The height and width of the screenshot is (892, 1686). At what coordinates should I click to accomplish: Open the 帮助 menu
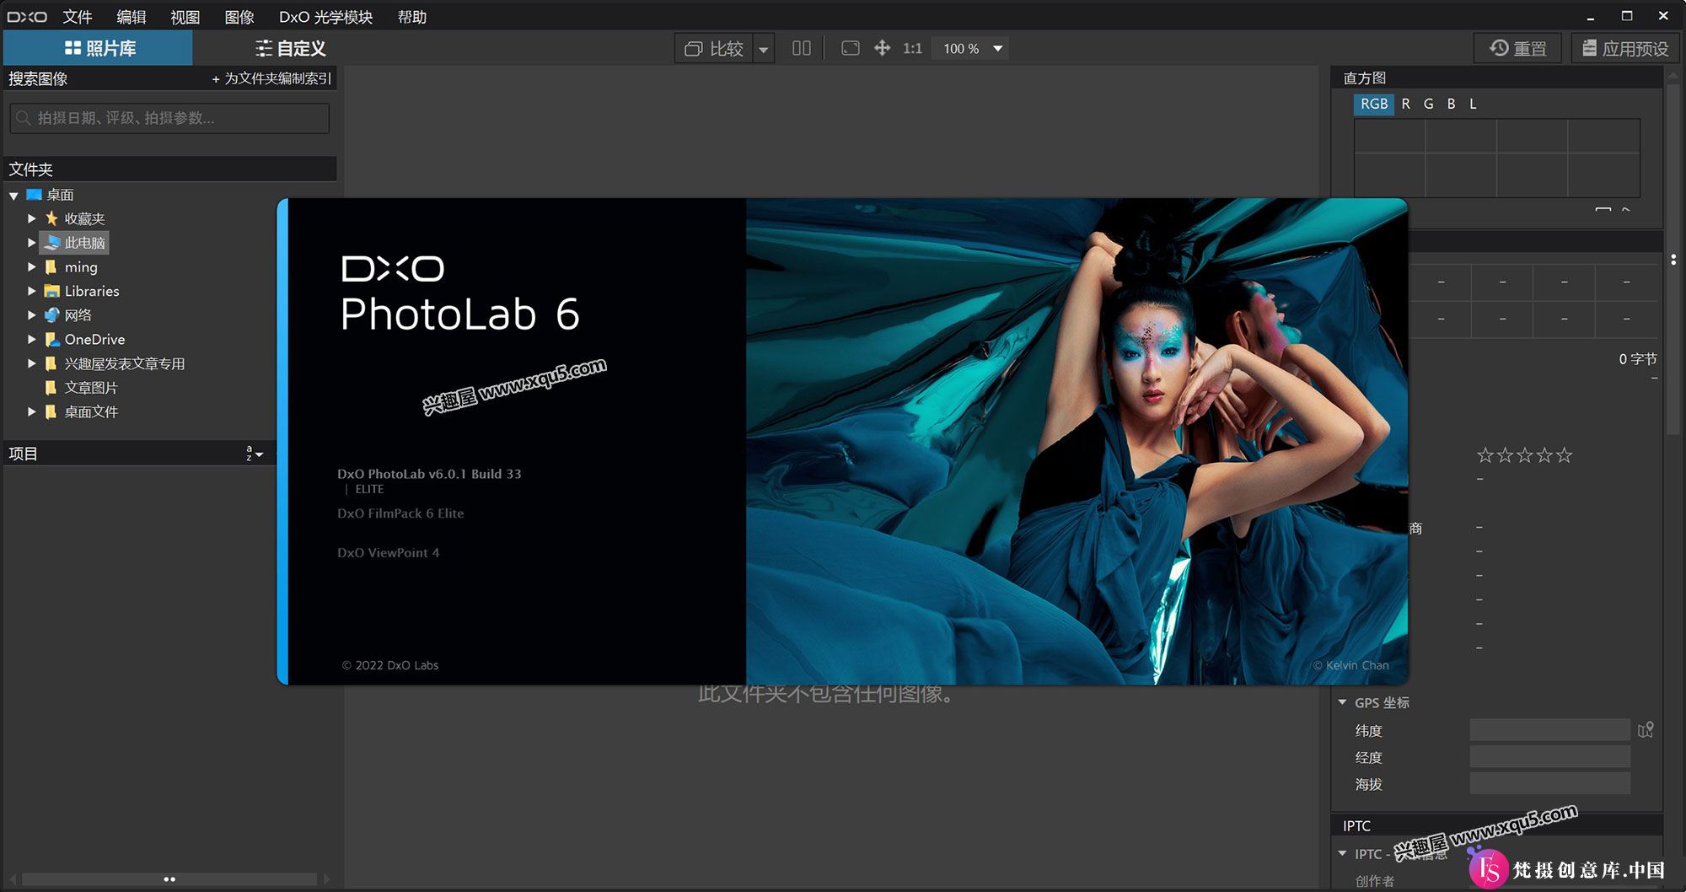pyautogui.click(x=412, y=17)
